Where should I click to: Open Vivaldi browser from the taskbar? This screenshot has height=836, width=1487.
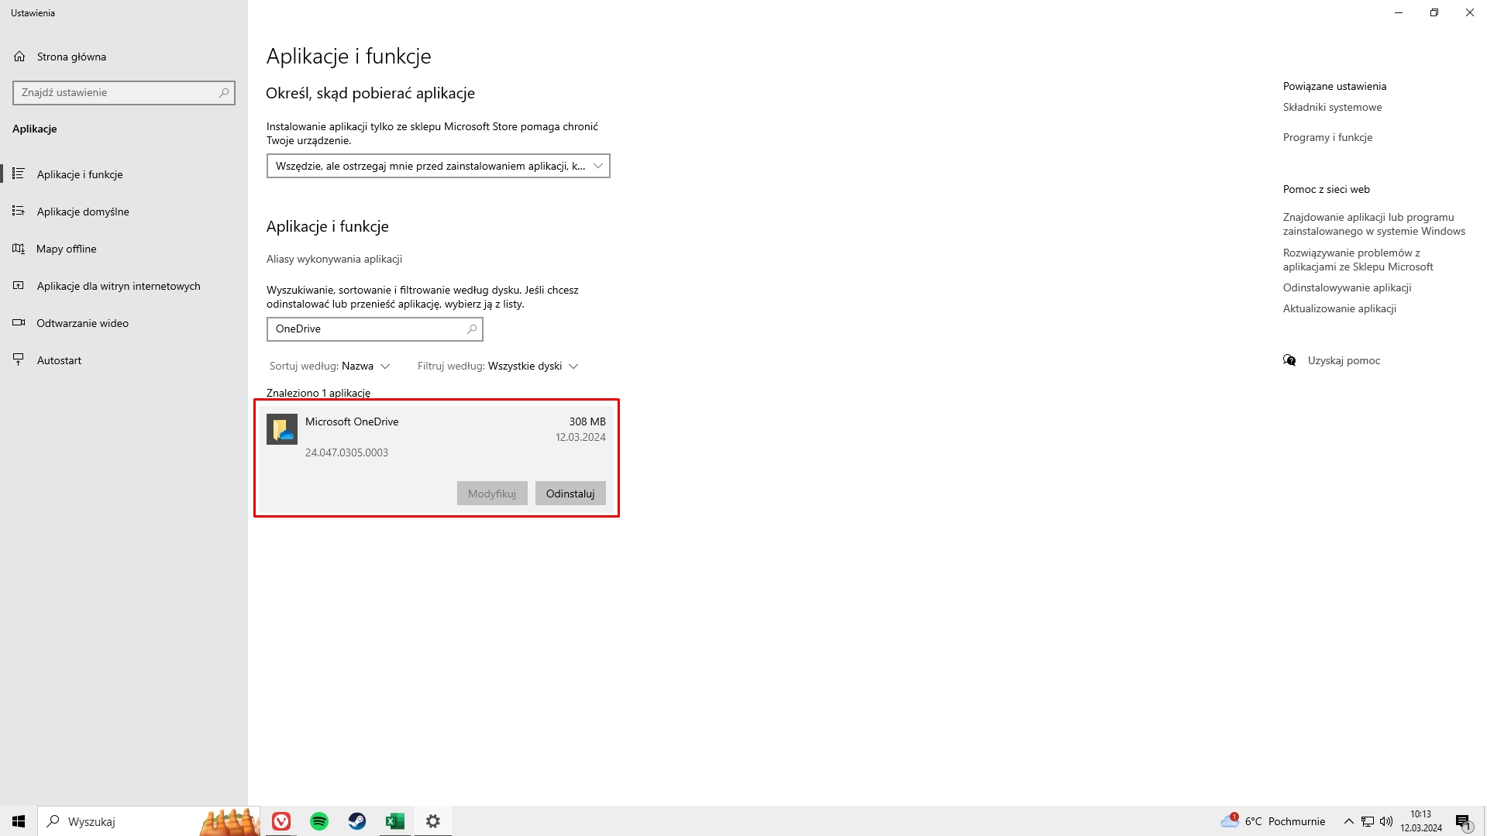coord(281,821)
